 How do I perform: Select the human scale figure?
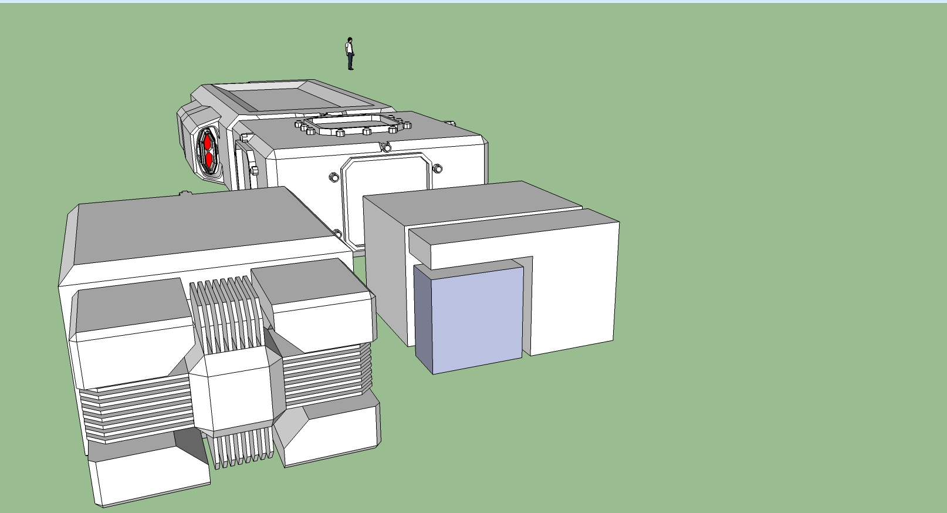point(350,54)
